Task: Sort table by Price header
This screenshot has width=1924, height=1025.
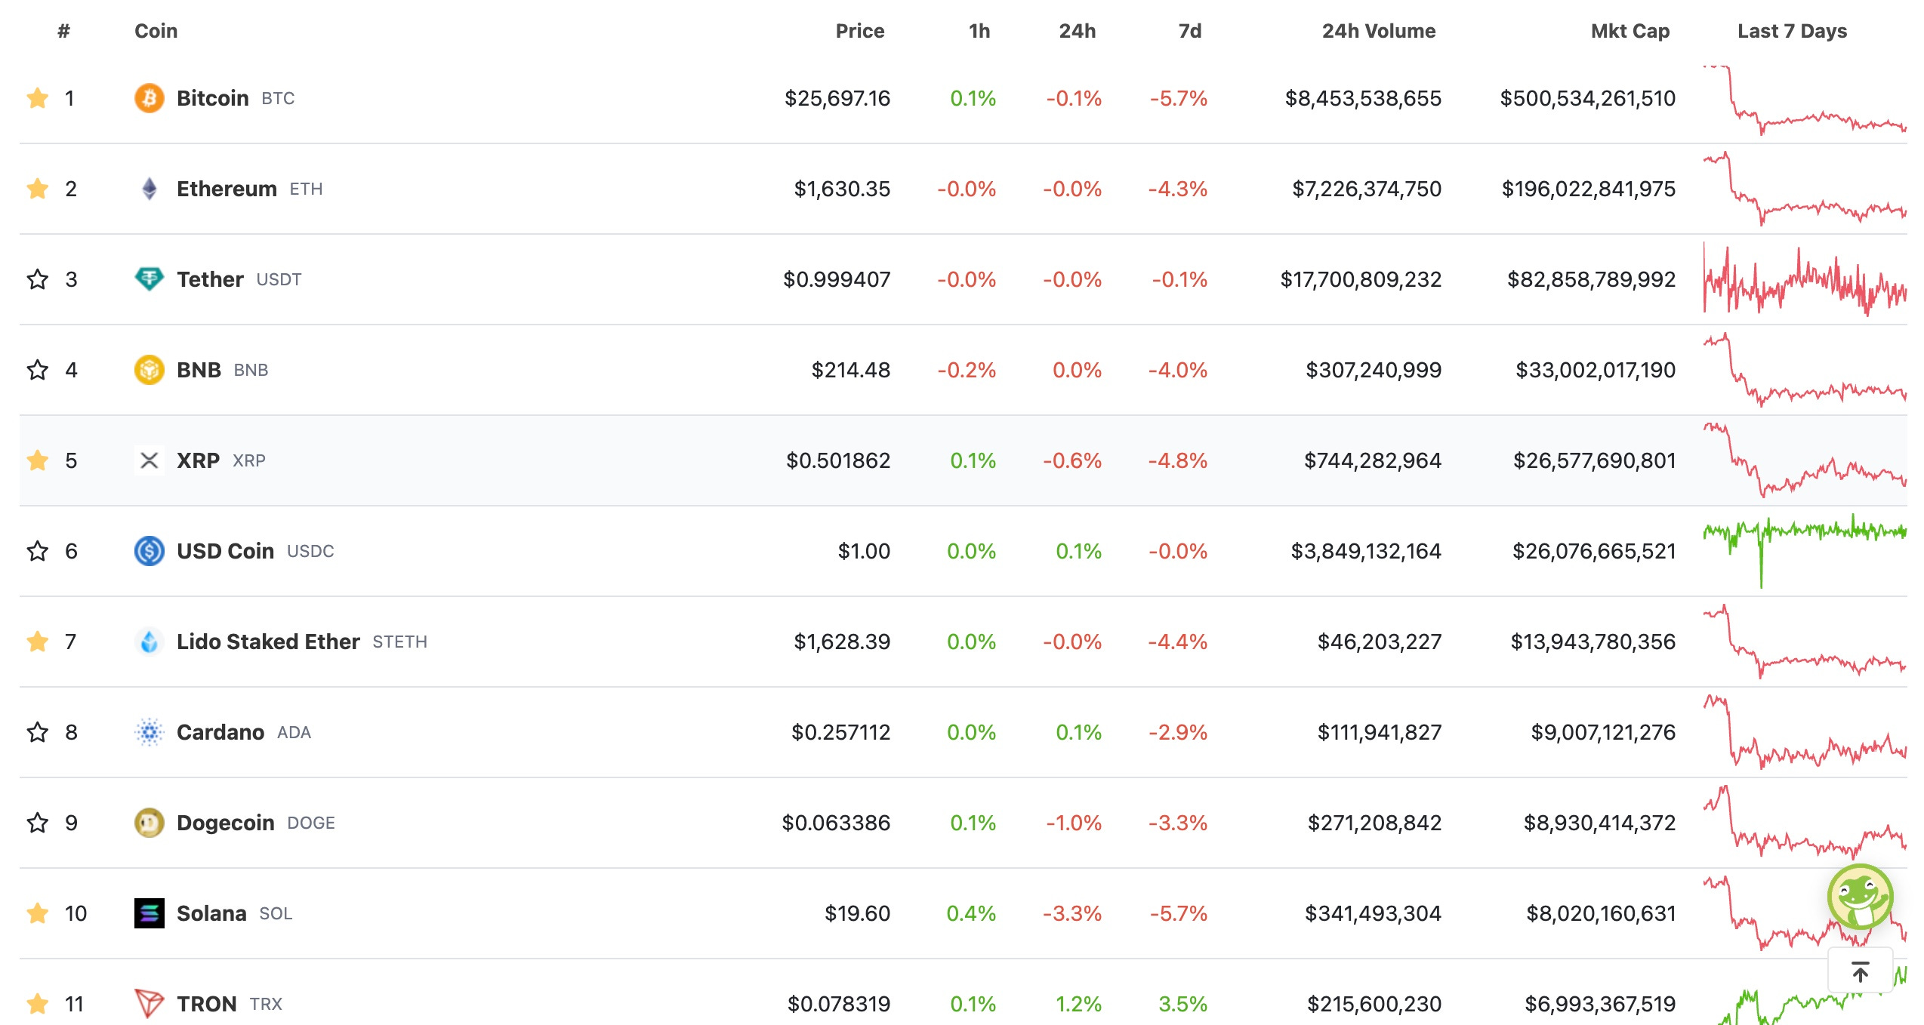Action: click(x=860, y=31)
